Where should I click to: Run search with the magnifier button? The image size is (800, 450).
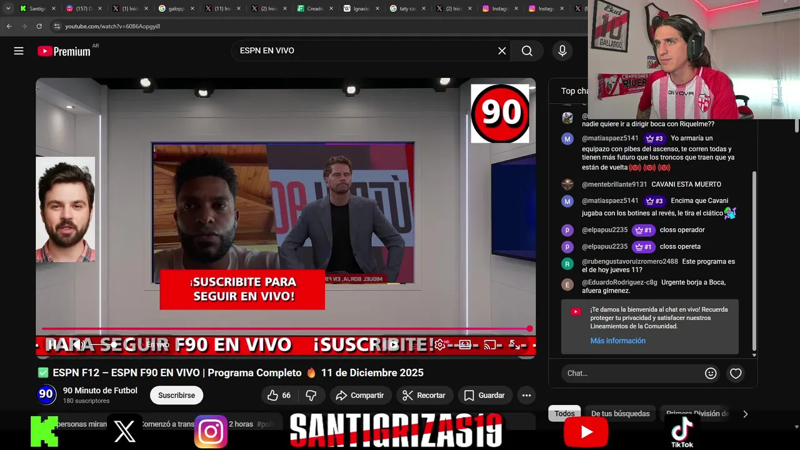(527, 51)
